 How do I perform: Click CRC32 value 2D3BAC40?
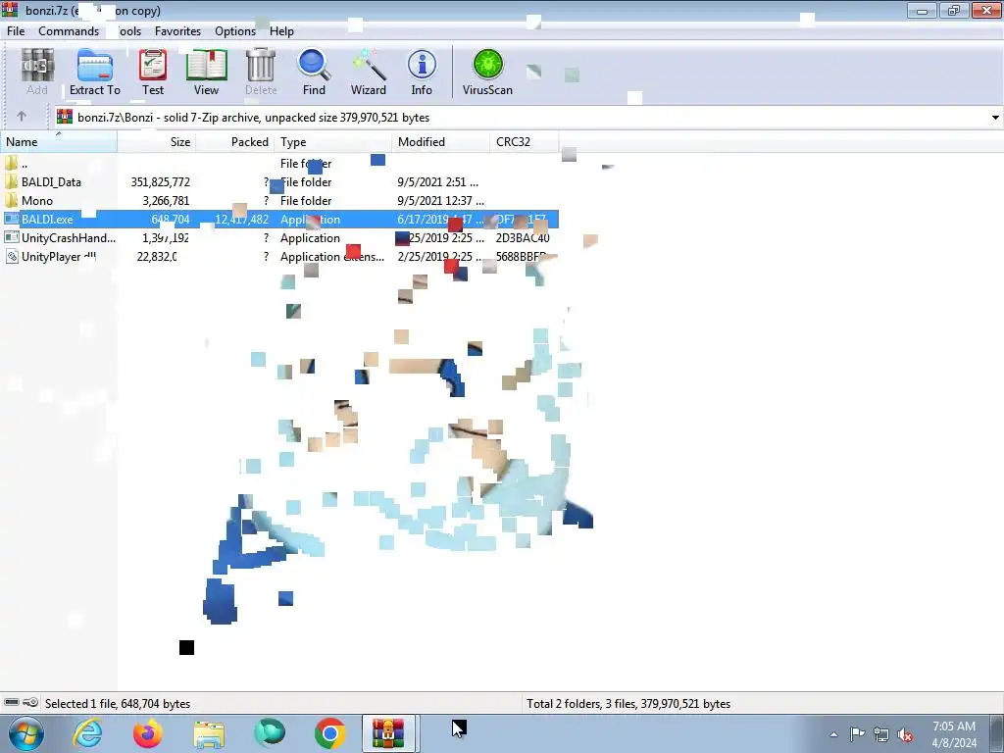(x=523, y=237)
